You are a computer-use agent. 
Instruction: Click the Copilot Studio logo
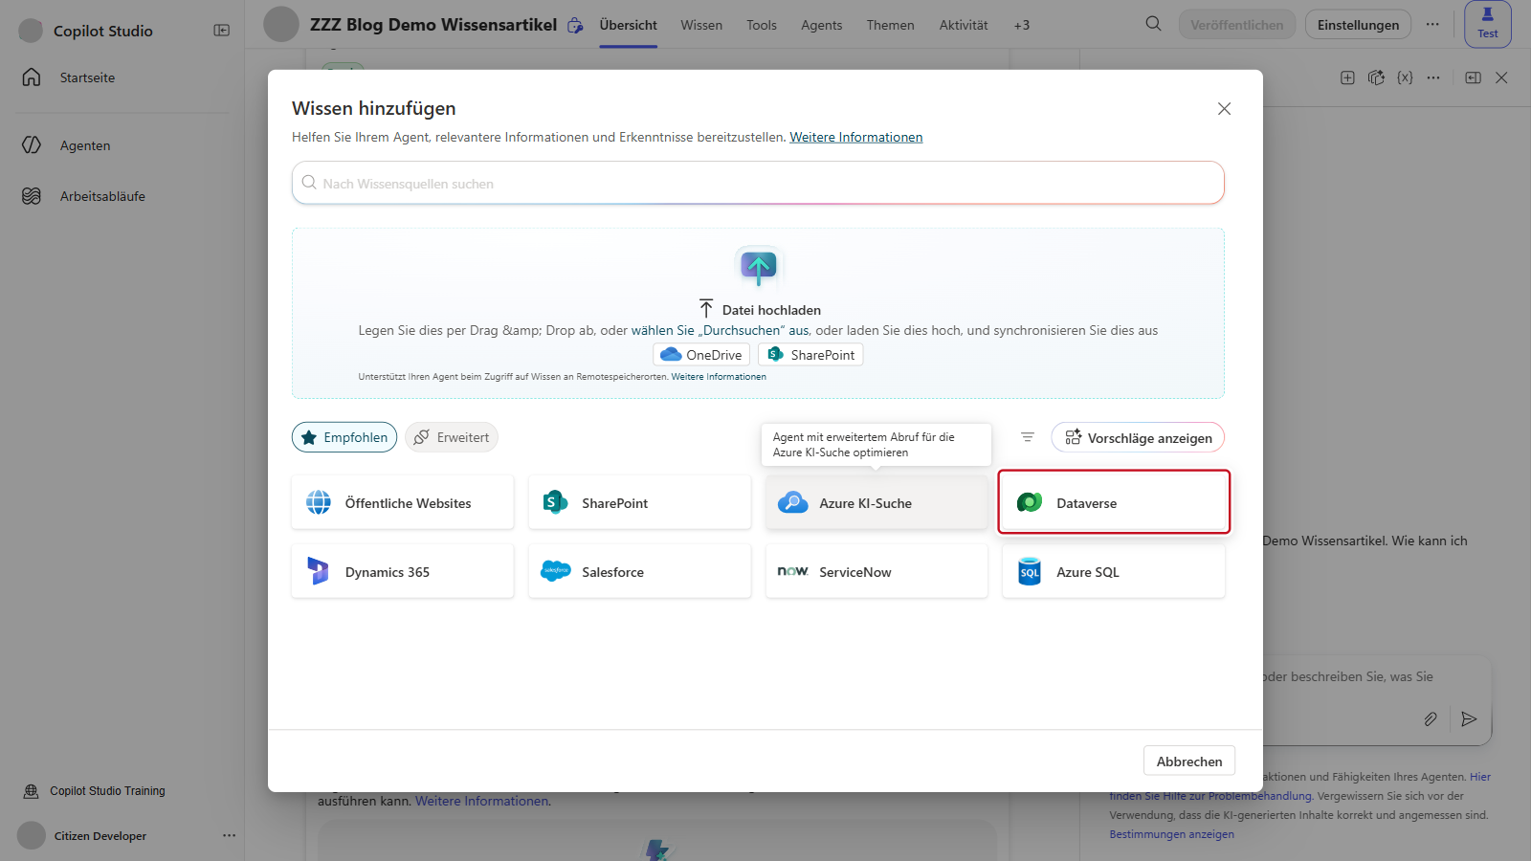pos(31,31)
